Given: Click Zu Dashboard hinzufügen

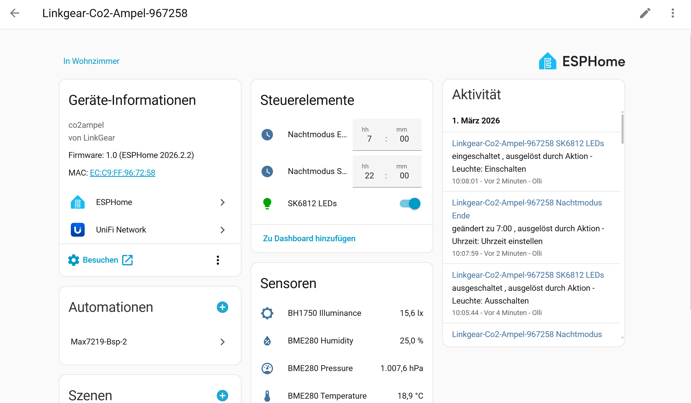Looking at the screenshot, I should tap(309, 238).
